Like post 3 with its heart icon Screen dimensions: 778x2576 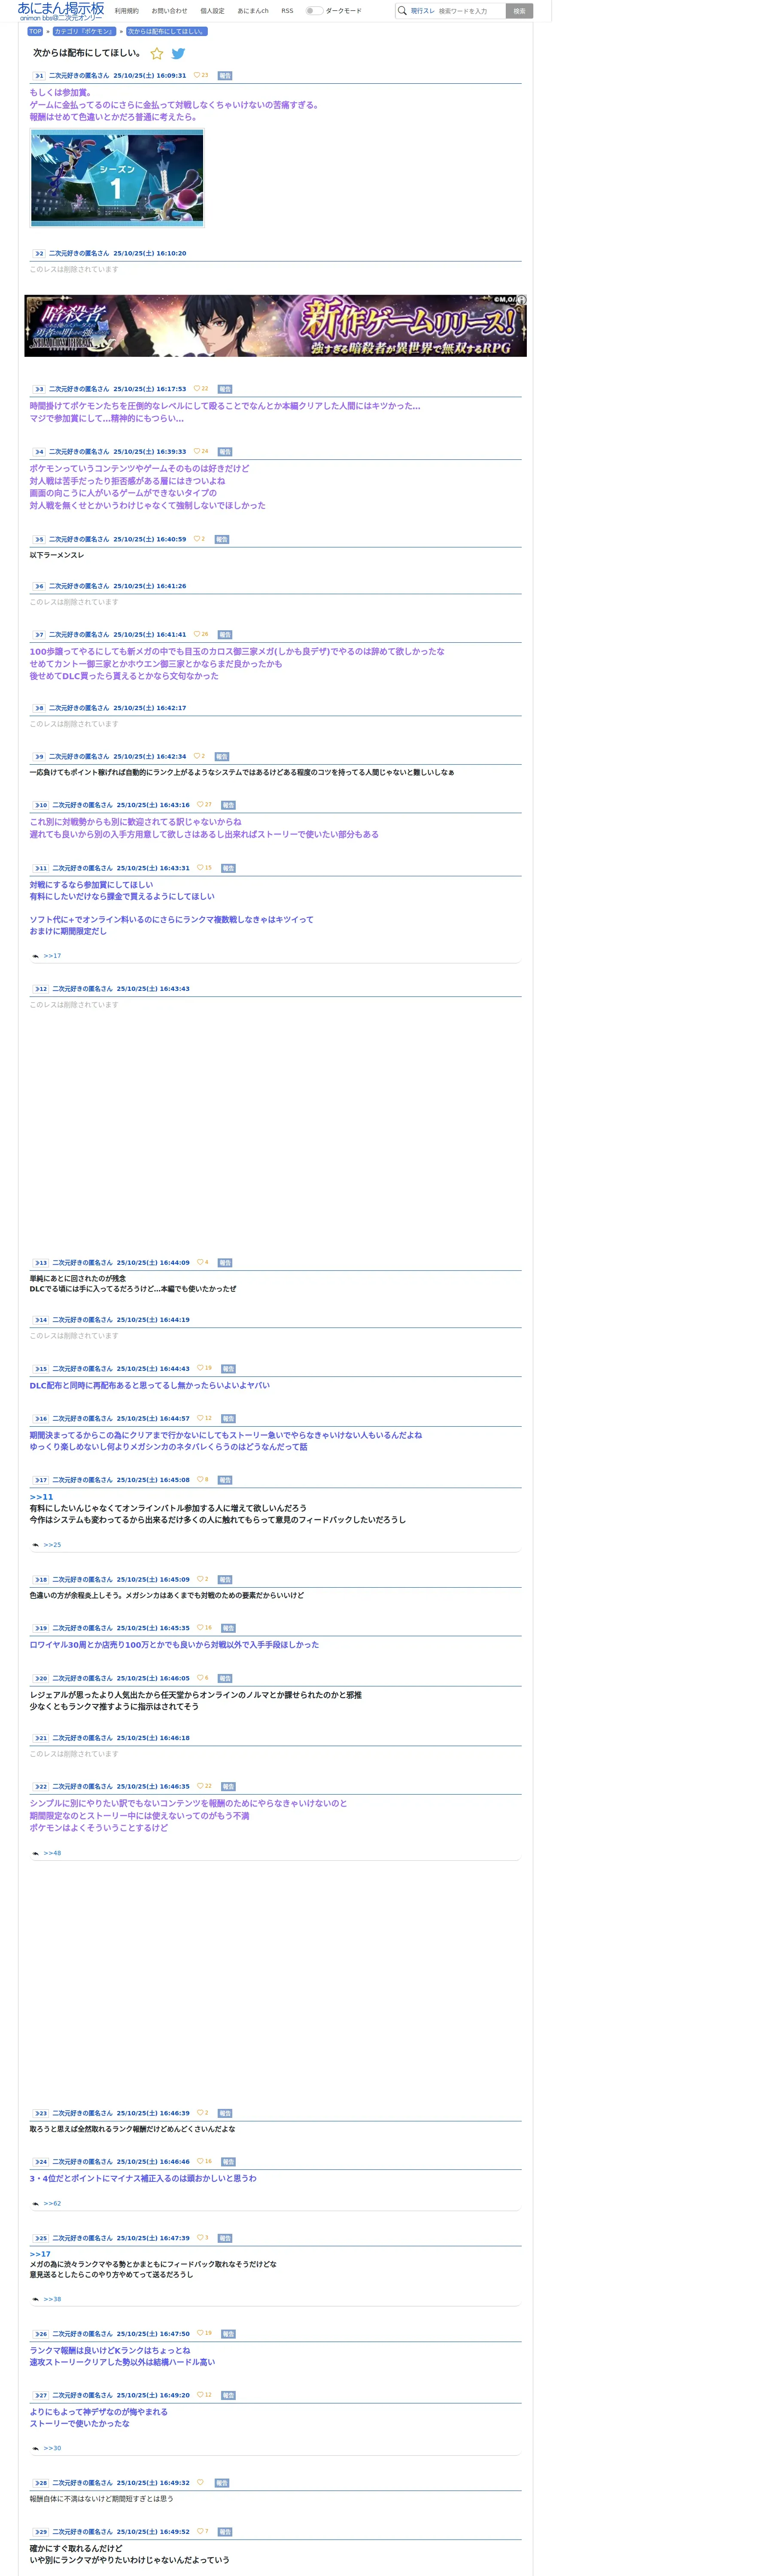tap(197, 389)
